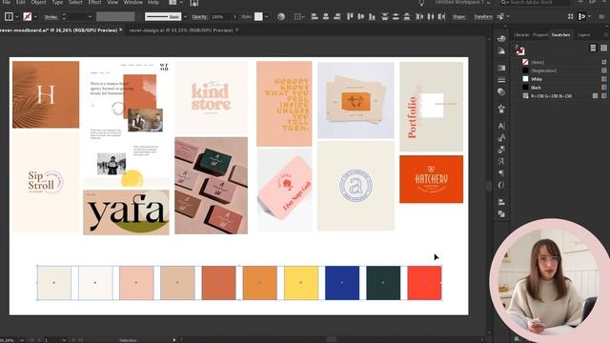The image size is (610, 343).
Task: Open OpenType panel icon in dock
Action: 501,185
